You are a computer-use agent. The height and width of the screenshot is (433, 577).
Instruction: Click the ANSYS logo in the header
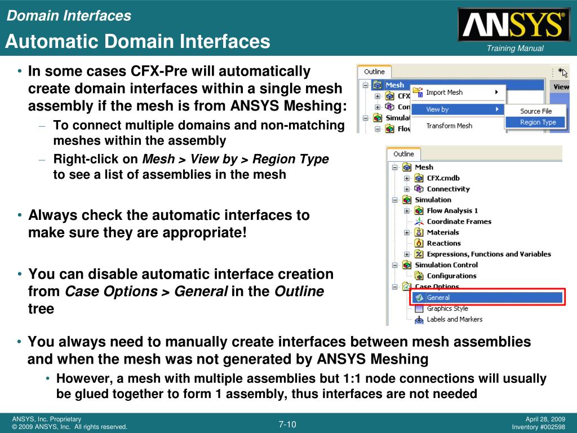(514, 25)
